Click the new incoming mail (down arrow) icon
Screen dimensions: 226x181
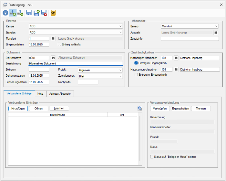pyautogui.click(x=13, y=13)
